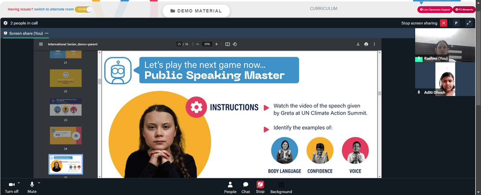Screen dimensions: 481x195
Task: Click Aditi Ghosh's microphone indicator
Action: (419, 92)
